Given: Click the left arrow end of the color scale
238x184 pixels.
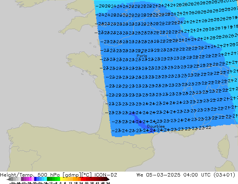Looking at the screenshot, I should (x=9, y=179).
